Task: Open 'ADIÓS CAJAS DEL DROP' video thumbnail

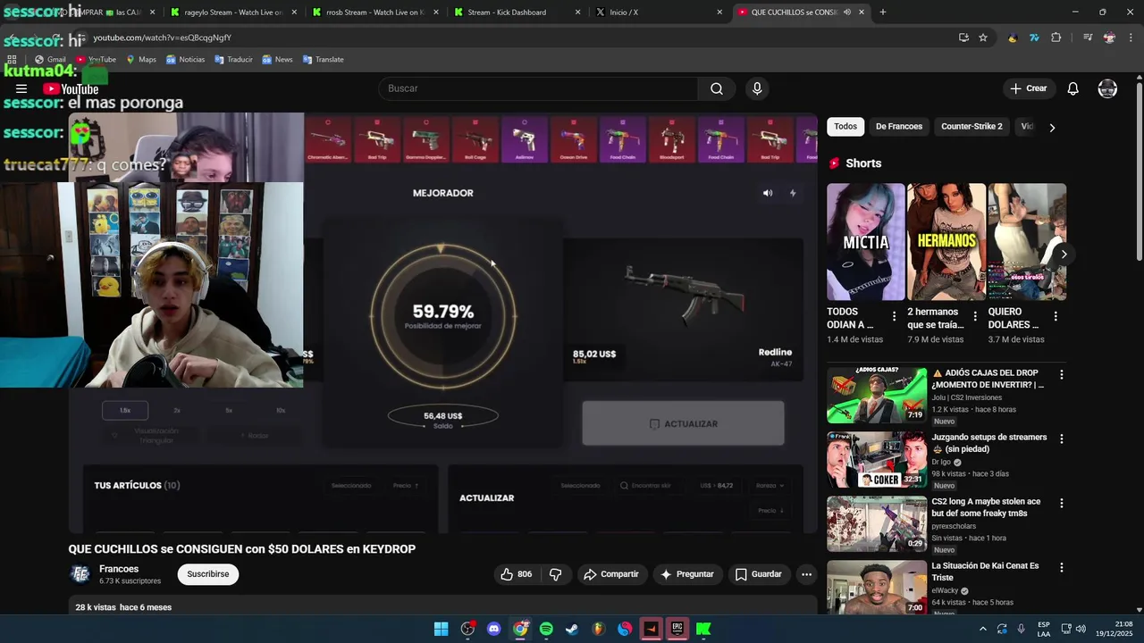Action: tap(877, 395)
